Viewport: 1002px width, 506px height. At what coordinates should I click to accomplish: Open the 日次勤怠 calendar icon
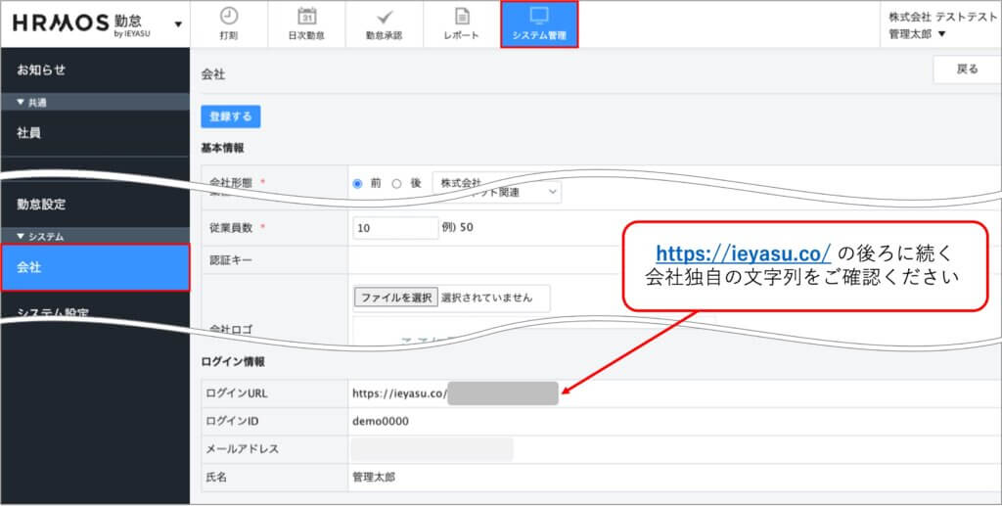tap(305, 17)
